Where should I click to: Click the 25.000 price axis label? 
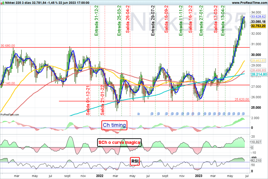tap(256, 108)
